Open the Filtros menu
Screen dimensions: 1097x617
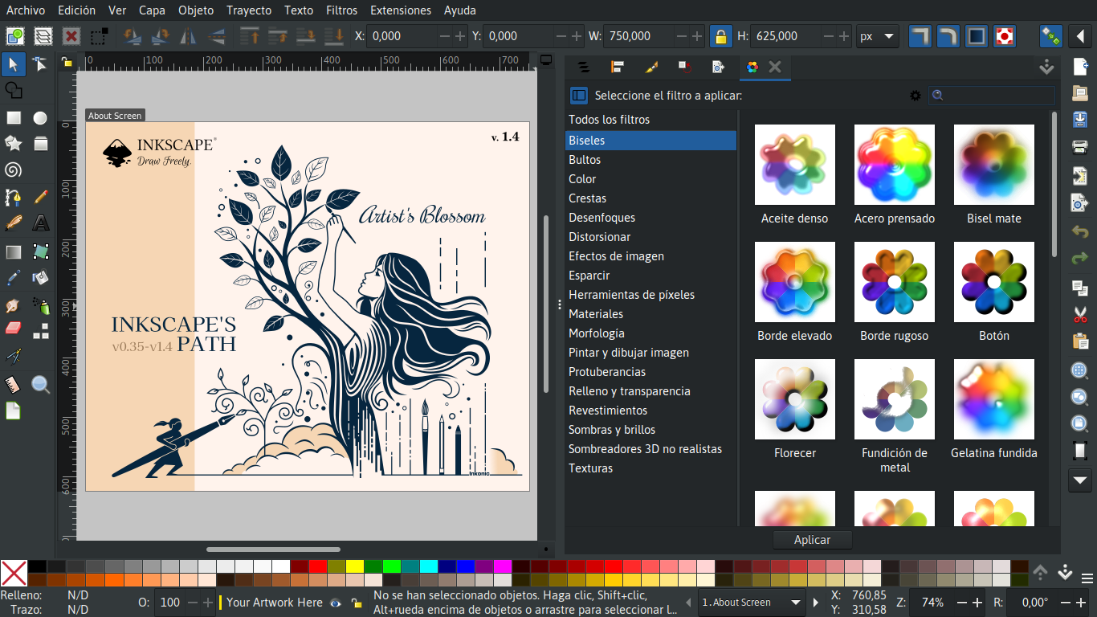[x=341, y=10]
